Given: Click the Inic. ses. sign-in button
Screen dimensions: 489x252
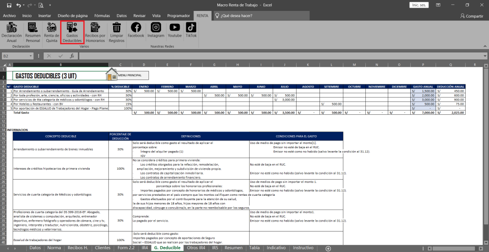Looking at the screenshot, I should (418, 5).
